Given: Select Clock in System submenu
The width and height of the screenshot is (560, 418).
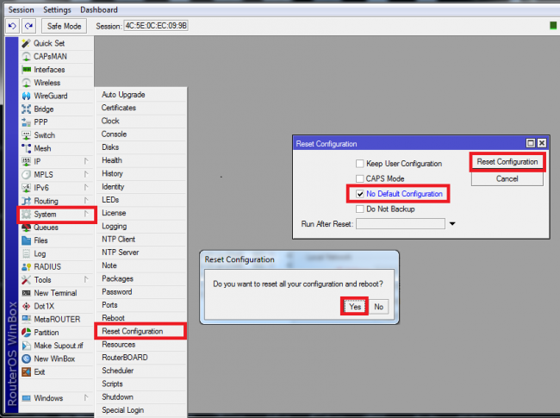Looking at the screenshot, I should 140,122.
